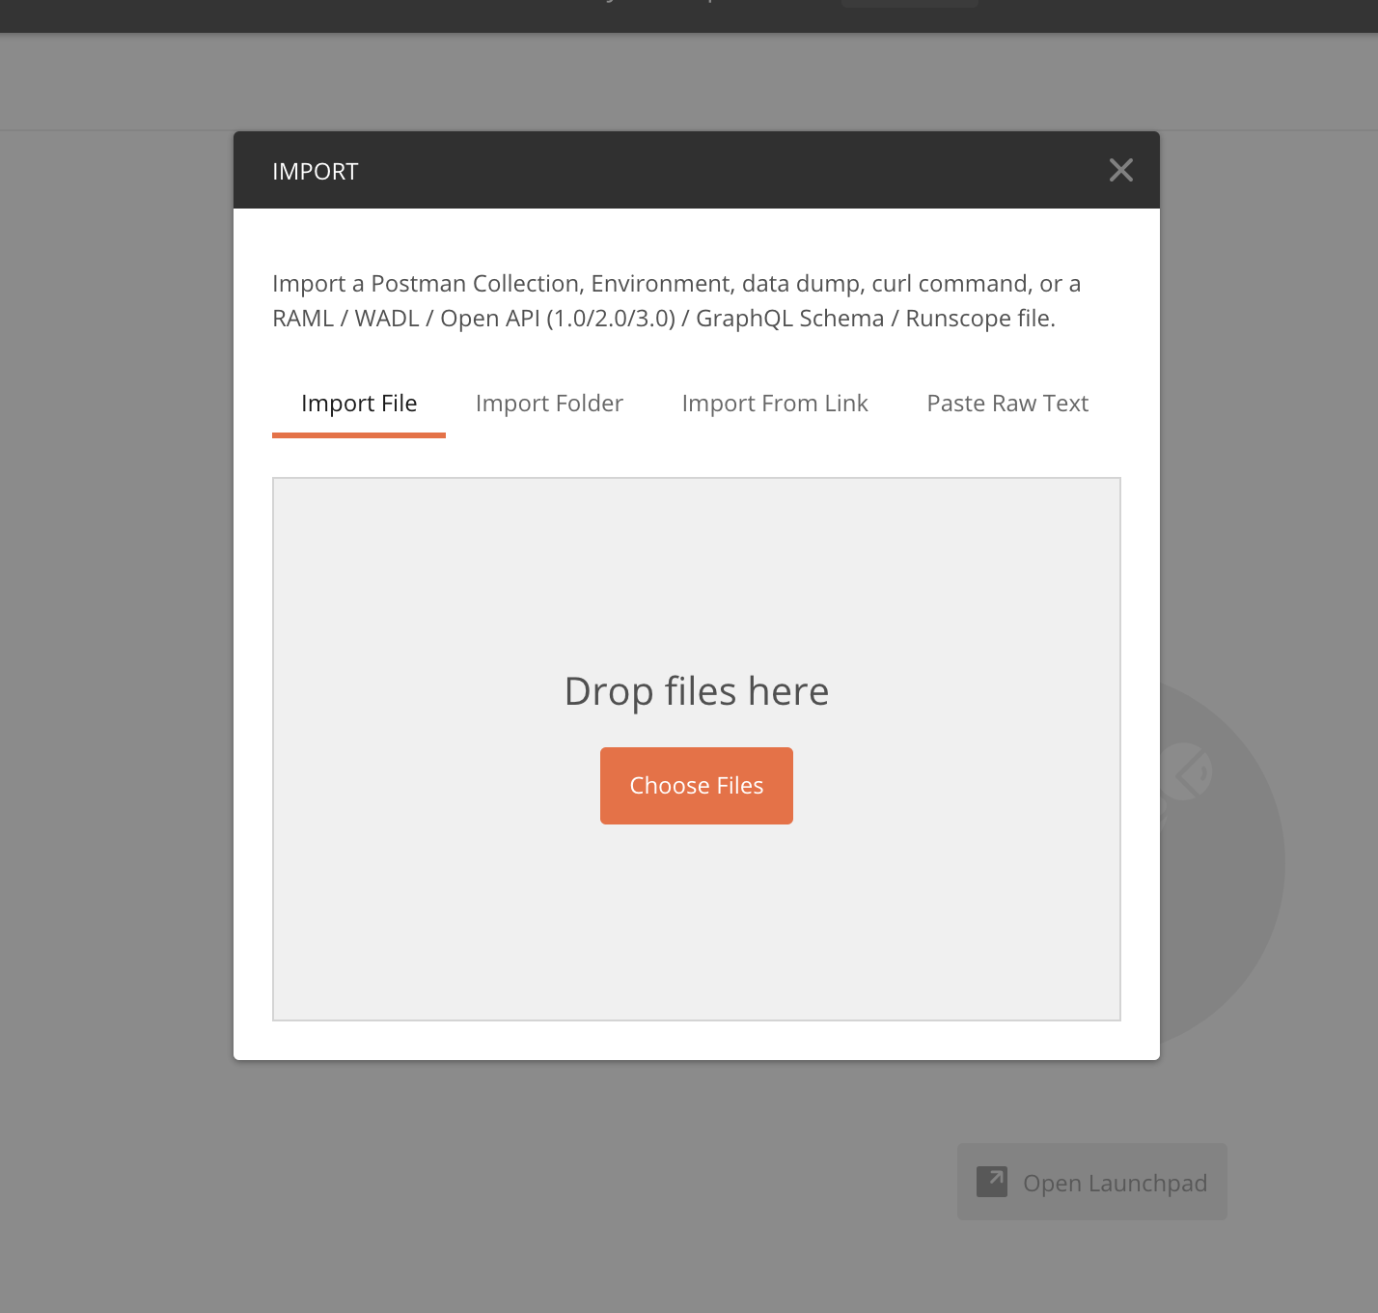Select the Import File tab
The width and height of the screenshot is (1378, 1313).
359,404
